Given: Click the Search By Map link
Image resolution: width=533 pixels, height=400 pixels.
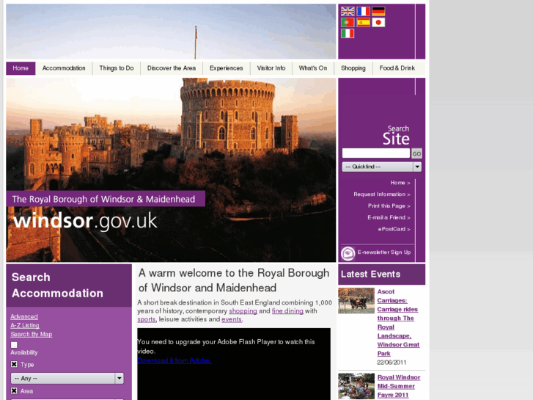Looking at the screenshot, I should pos(32,334).
